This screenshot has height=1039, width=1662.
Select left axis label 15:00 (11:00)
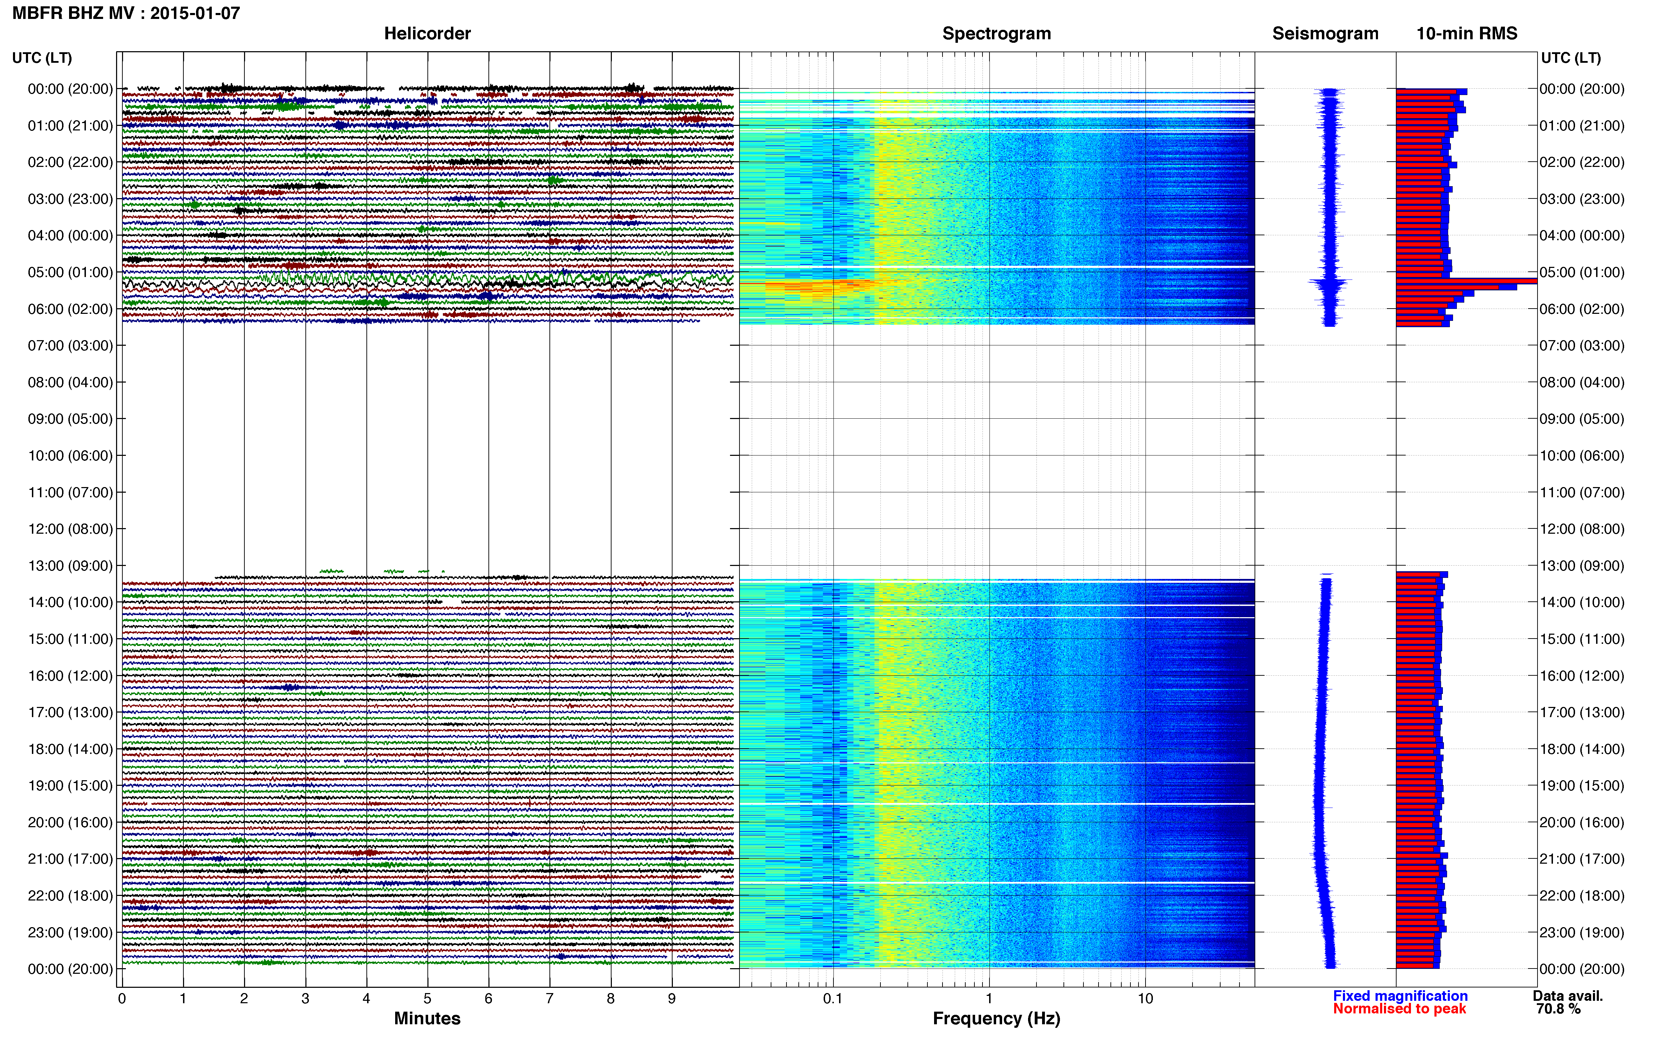(x=70, y=639)
